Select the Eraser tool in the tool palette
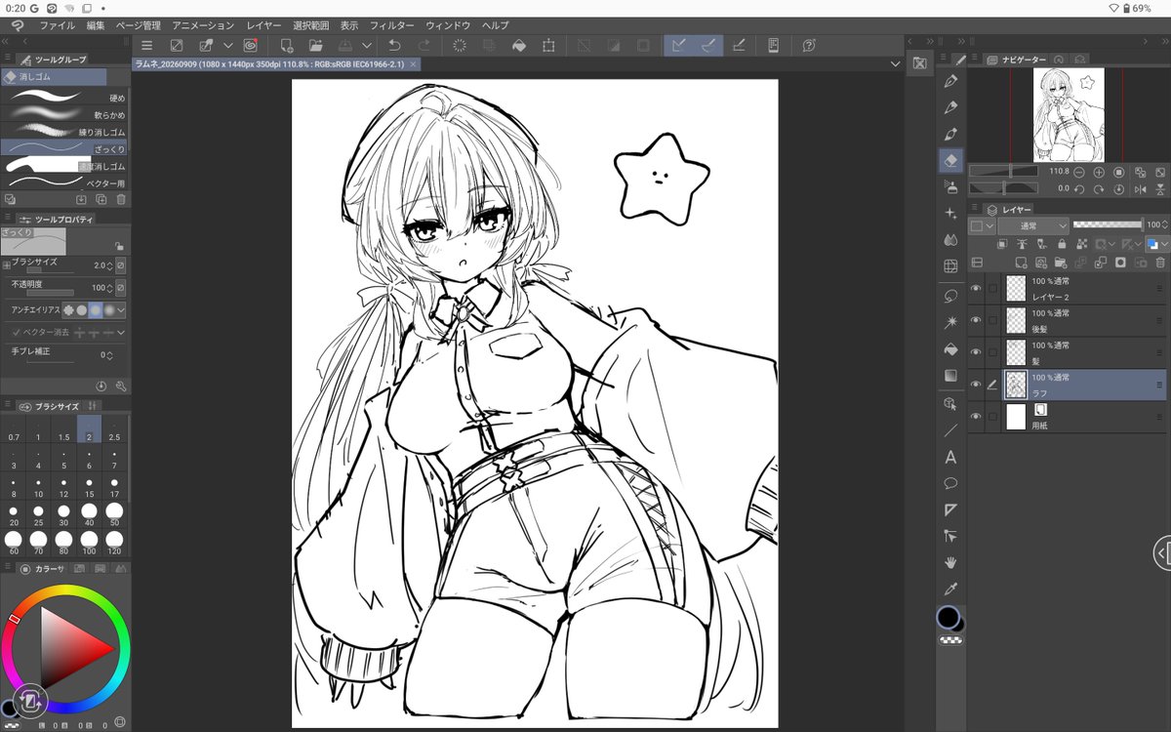1171x732 pixels. [x=950, y=159]
